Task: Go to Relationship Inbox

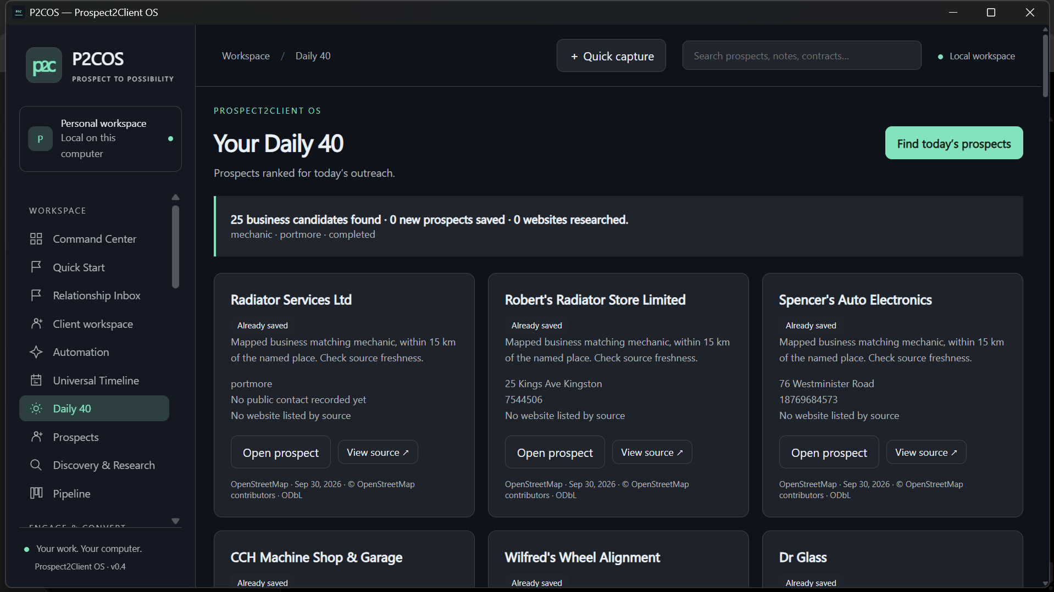Action: coord(94,295)
